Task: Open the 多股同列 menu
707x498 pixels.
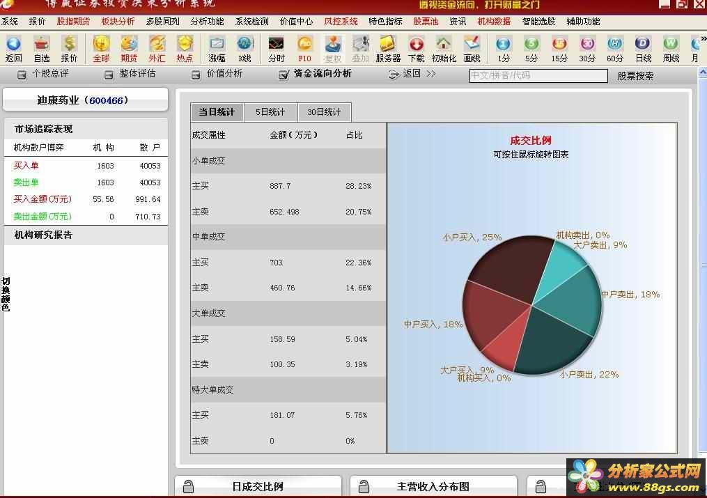Action: (162, 21)
